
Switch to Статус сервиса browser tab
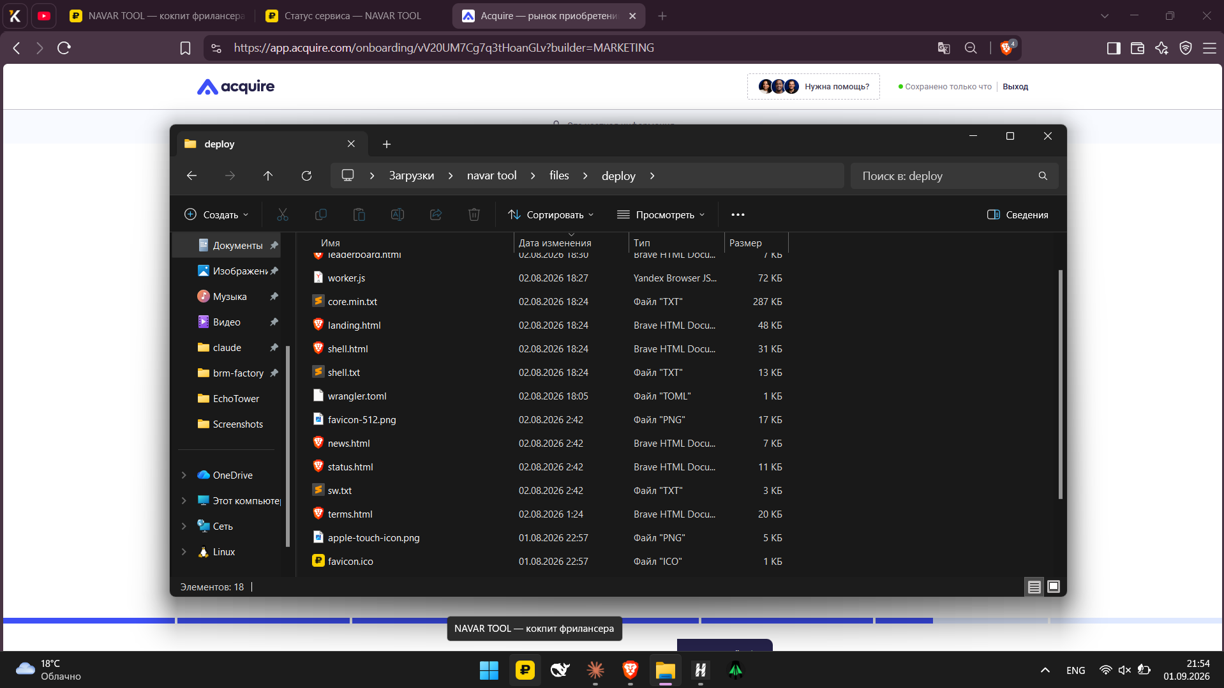[352, 16]
